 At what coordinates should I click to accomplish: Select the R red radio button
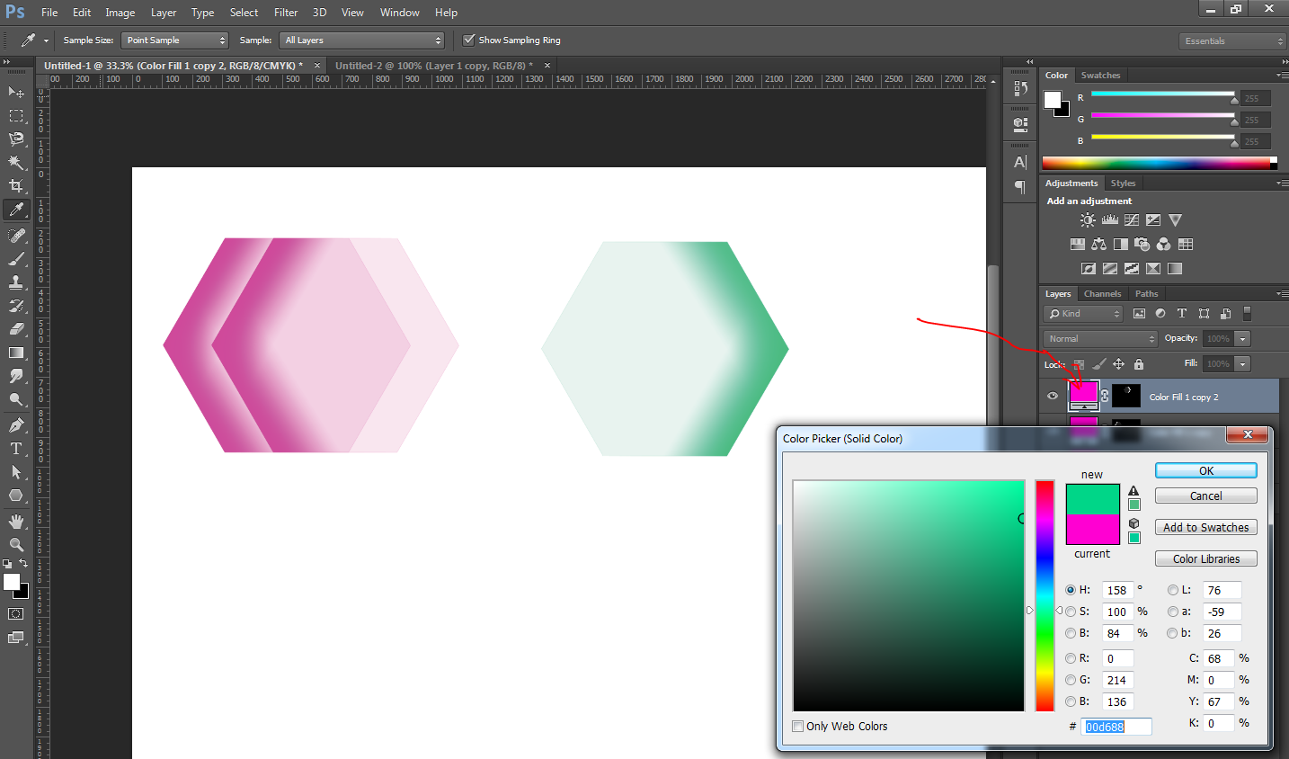click(1071, 658)
